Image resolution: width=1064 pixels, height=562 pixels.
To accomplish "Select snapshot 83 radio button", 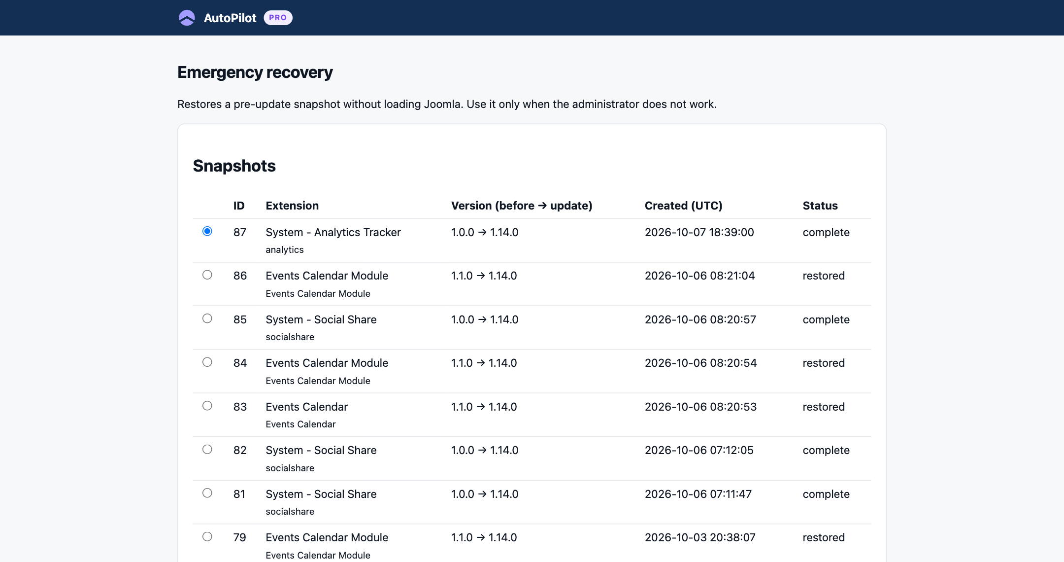I will tap(207, 406).
